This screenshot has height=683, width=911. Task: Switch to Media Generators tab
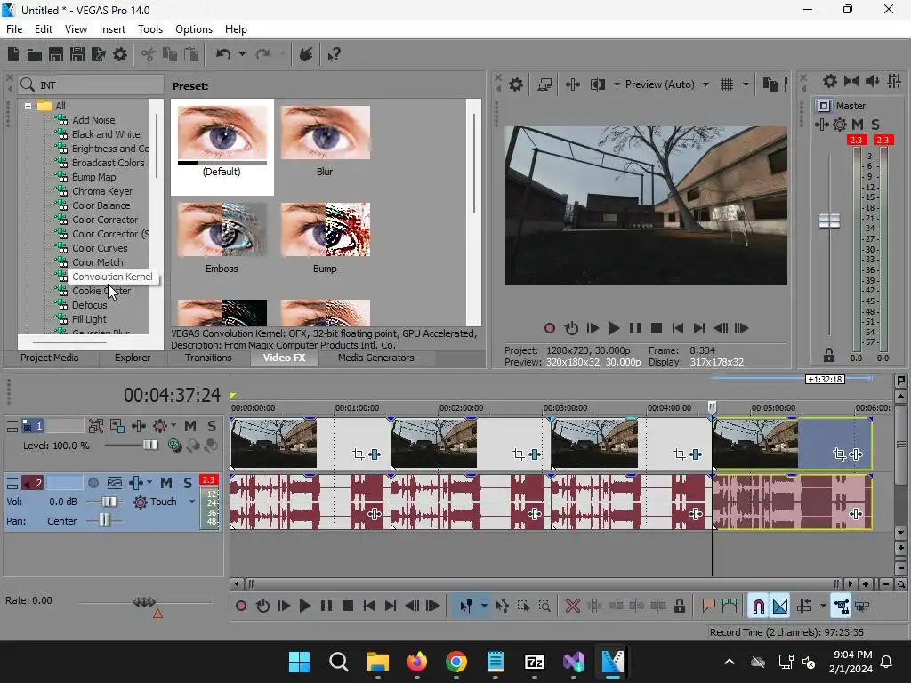click(x=376, y=358)
